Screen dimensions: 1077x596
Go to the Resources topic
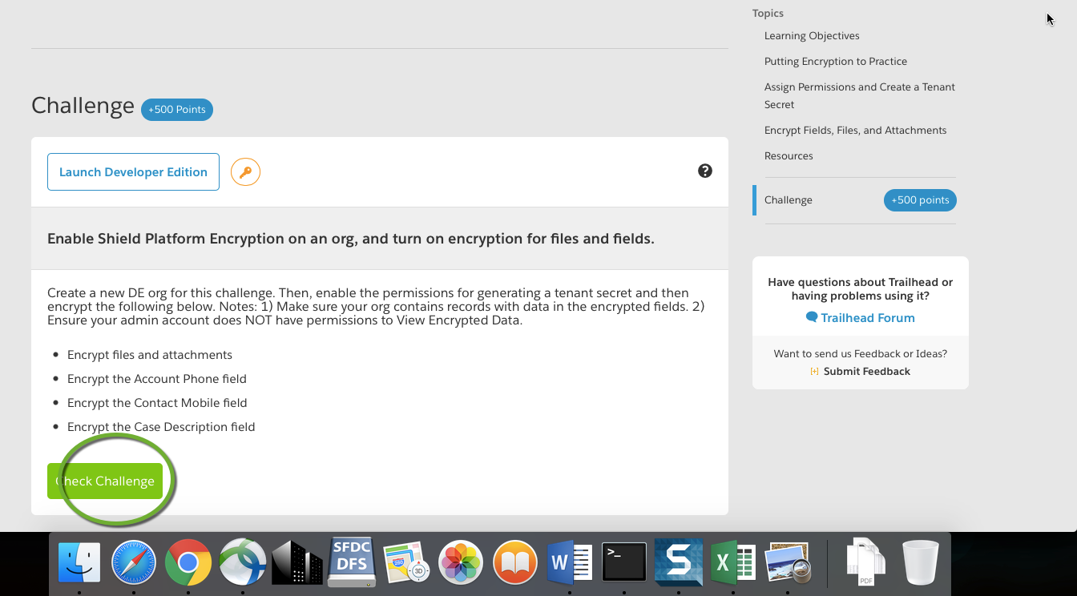coord(789,155)
